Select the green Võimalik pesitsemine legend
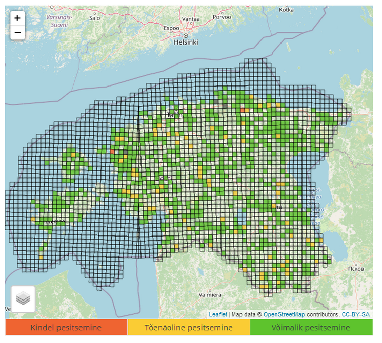Screen dimensions: 382x343 tap(311, 328)
